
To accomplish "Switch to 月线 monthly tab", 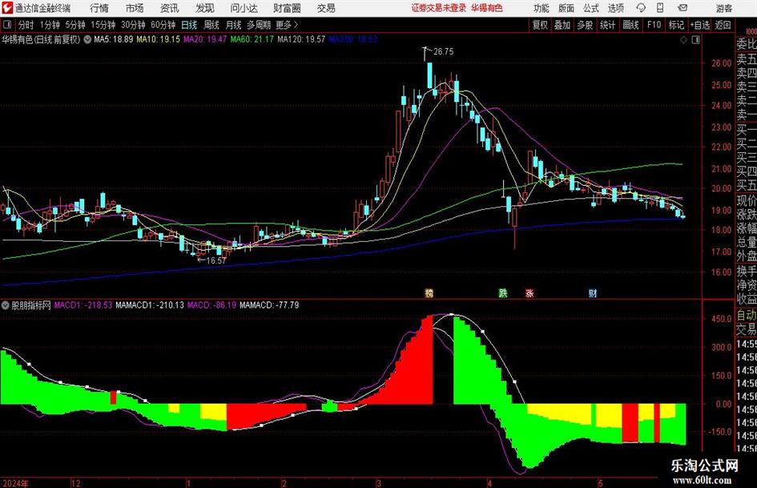I will [x=234, y=25].
